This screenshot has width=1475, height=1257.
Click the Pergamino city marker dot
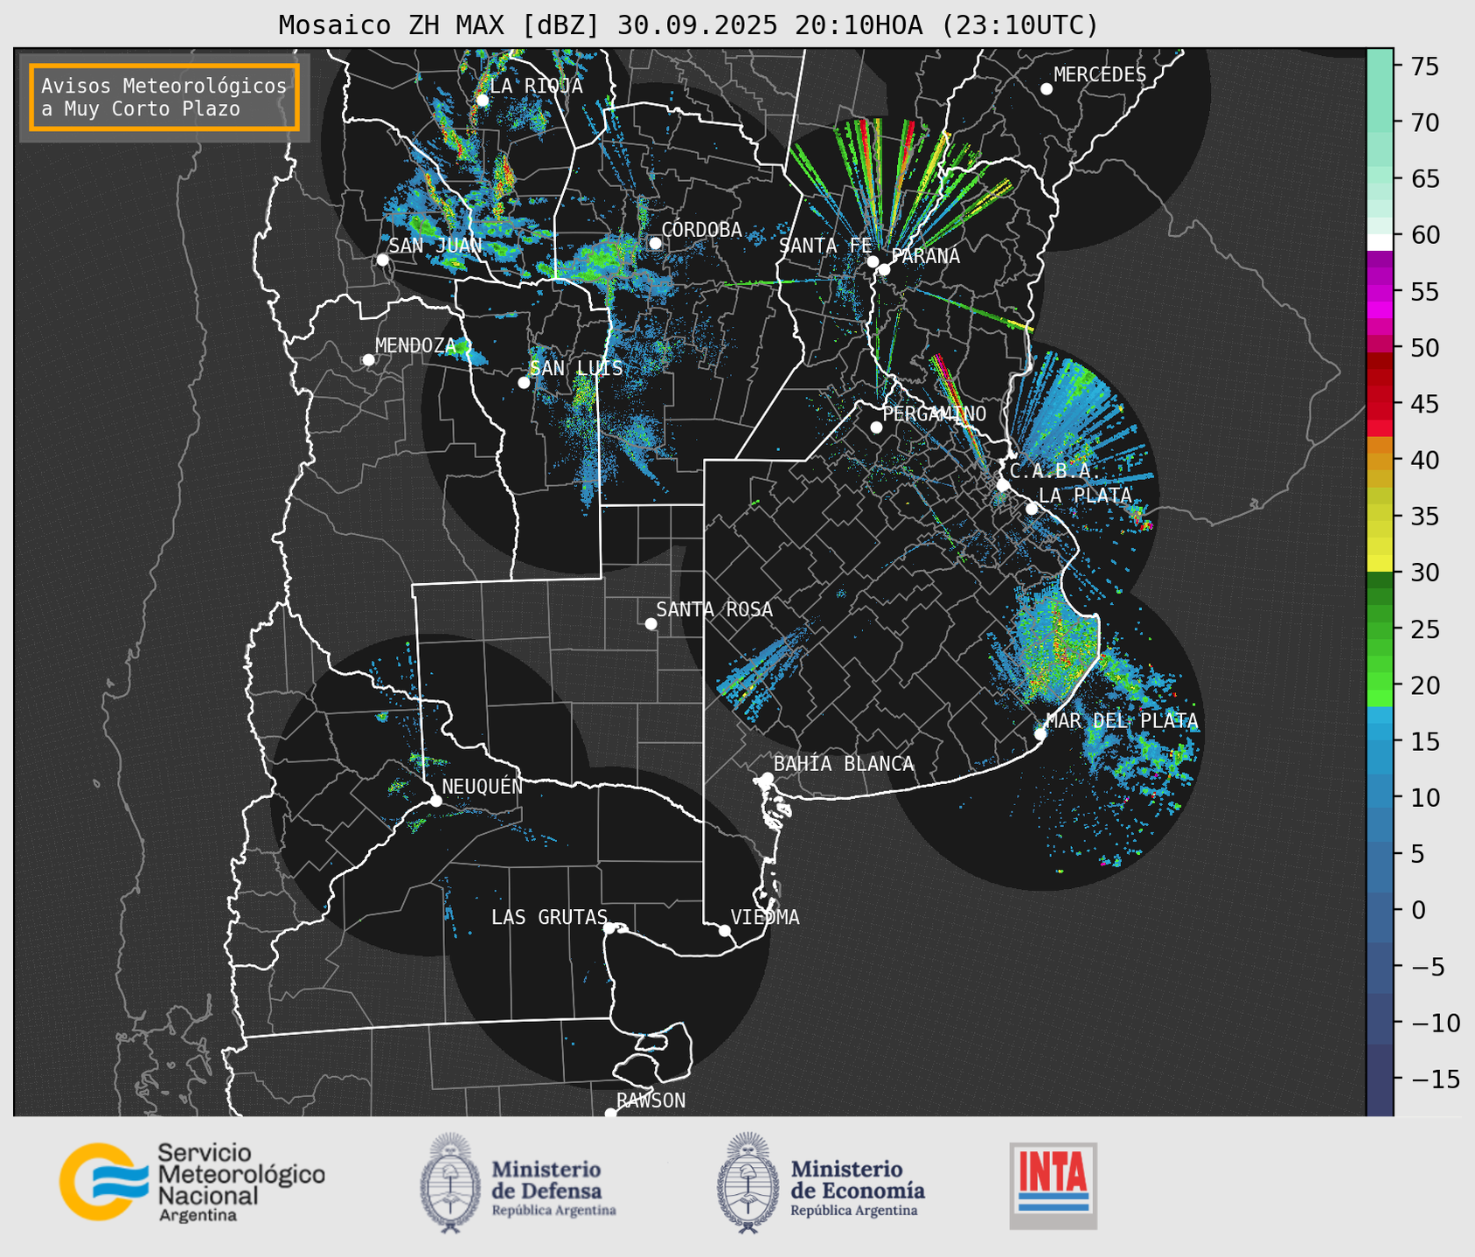[876, 427]
